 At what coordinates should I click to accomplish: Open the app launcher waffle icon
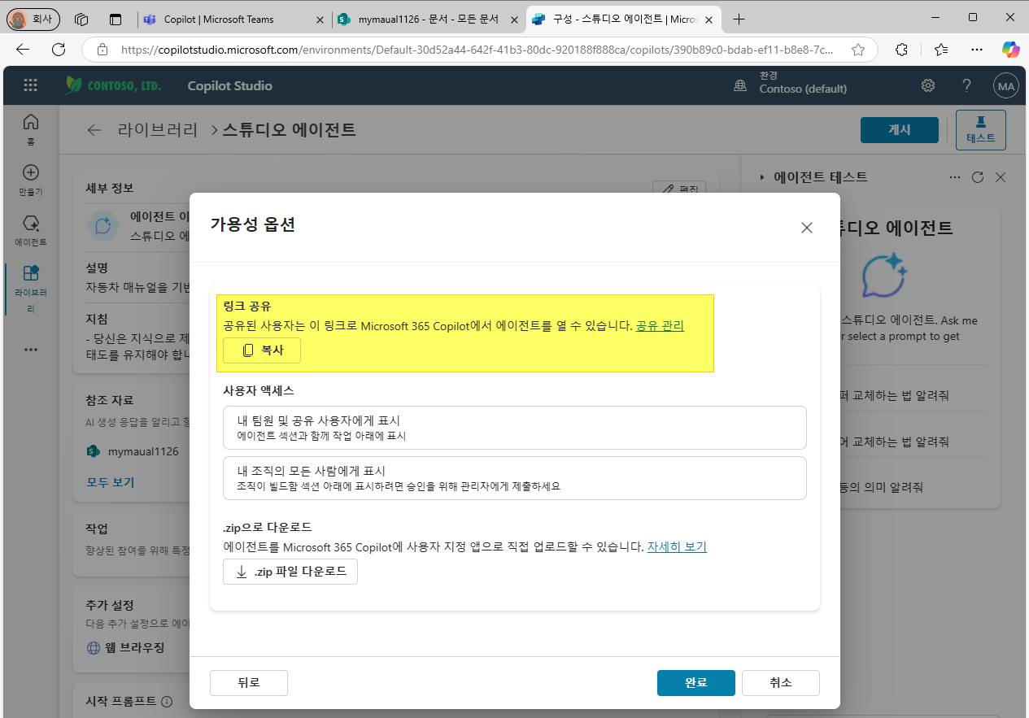pos(30,85)
